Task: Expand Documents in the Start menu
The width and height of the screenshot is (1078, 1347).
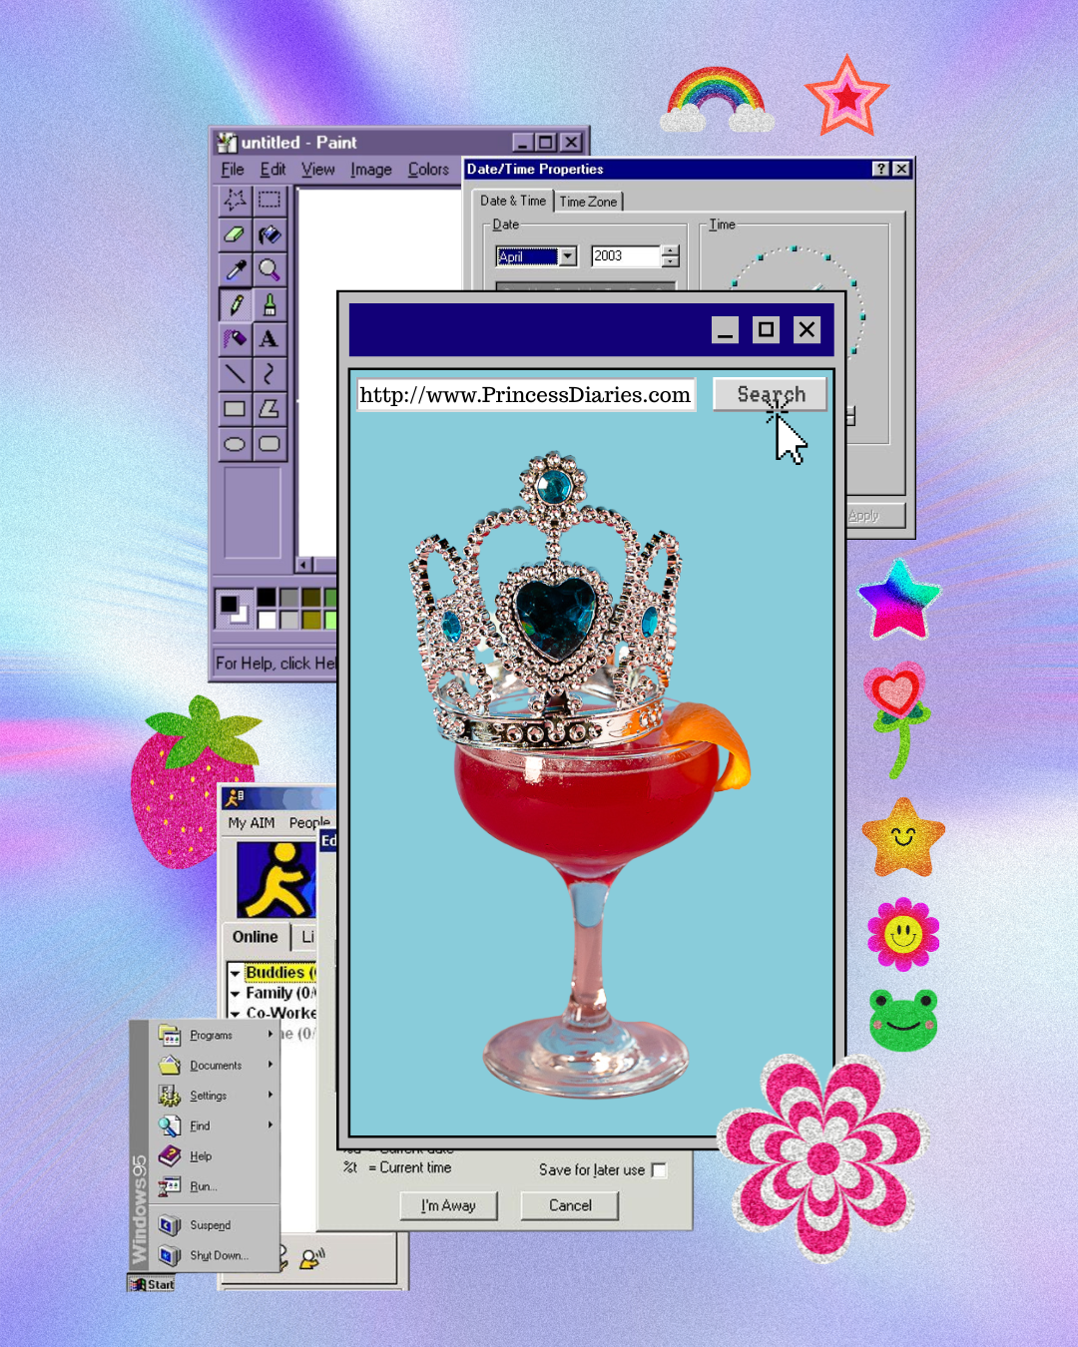Action: 215,1066
